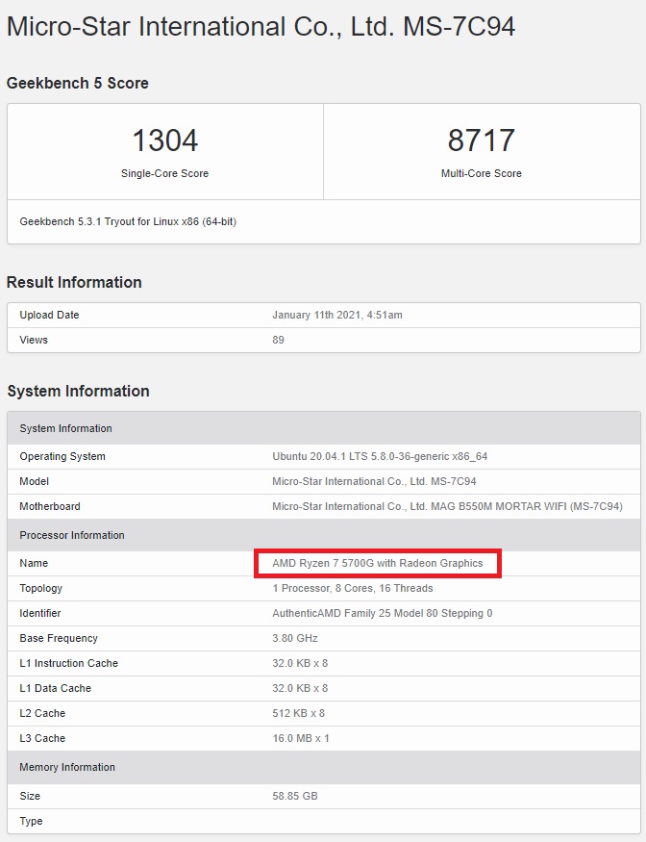Click the Geekbench 5.3.1 Tryout version text
Screen dimensions: 646x842
[x=128, y=221]
